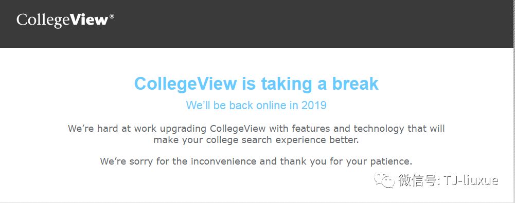The height and width of the screenshot is (203, 515).
Task: Click the CollegeView logo in header
Action: pos(65,21)
